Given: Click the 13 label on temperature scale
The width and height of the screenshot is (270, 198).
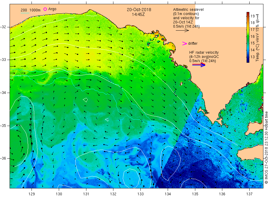Looking at the screenshot, I should click(252, 57).
